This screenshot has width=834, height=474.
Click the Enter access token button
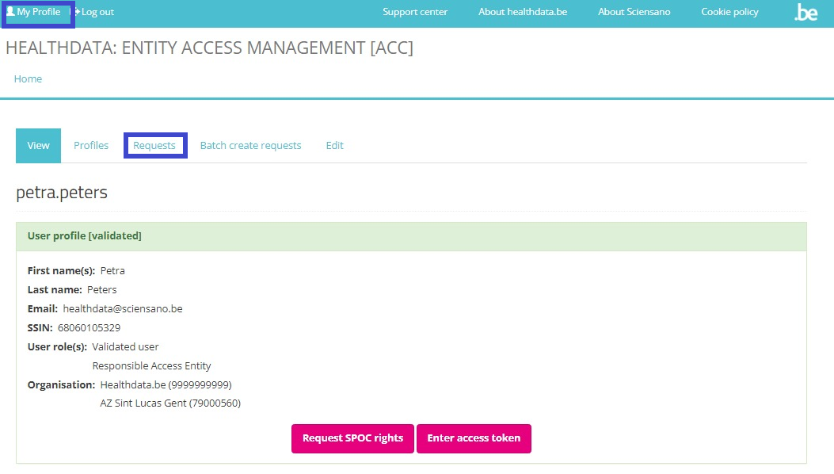click(474, 438)
